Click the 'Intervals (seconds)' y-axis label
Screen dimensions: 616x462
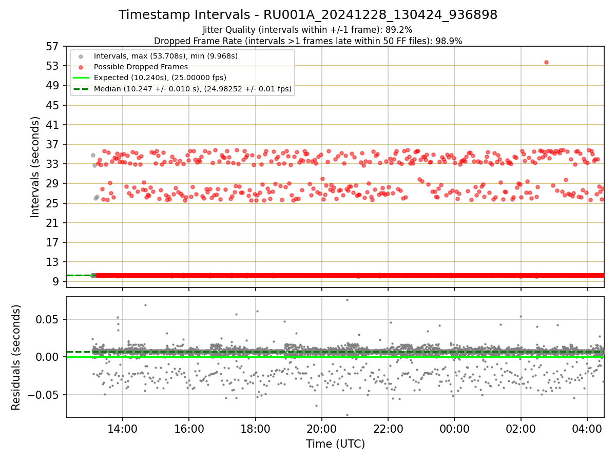point(35,166)
